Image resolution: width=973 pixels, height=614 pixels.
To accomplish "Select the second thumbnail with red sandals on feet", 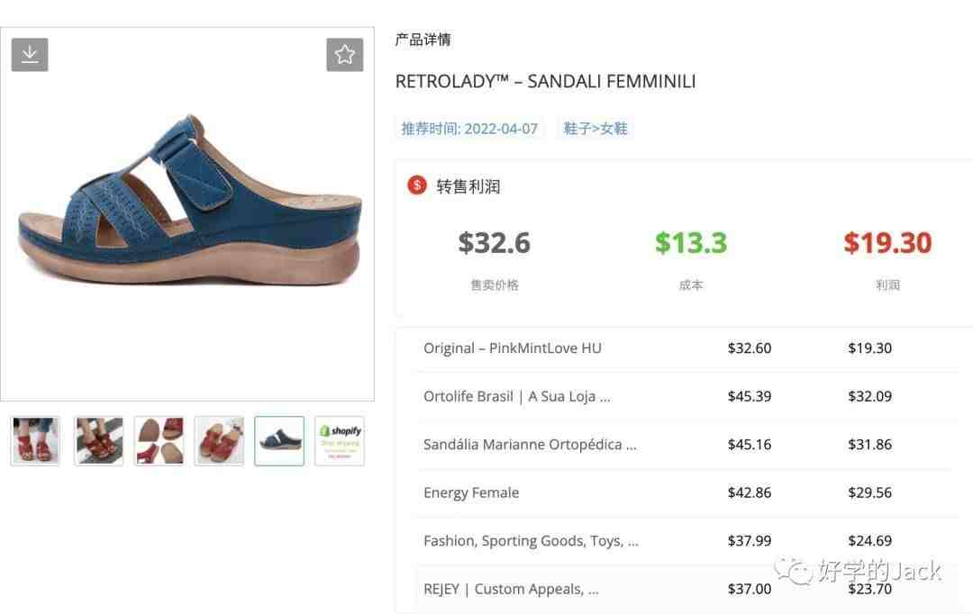I will 99,441.
